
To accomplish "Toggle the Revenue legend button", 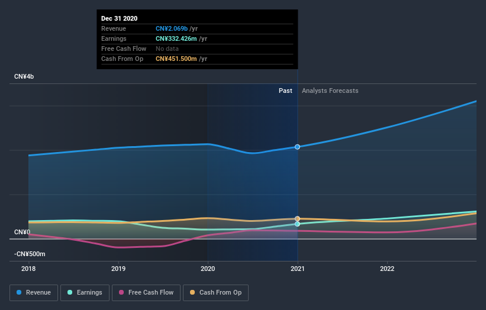I will click(x=34, y=293).
